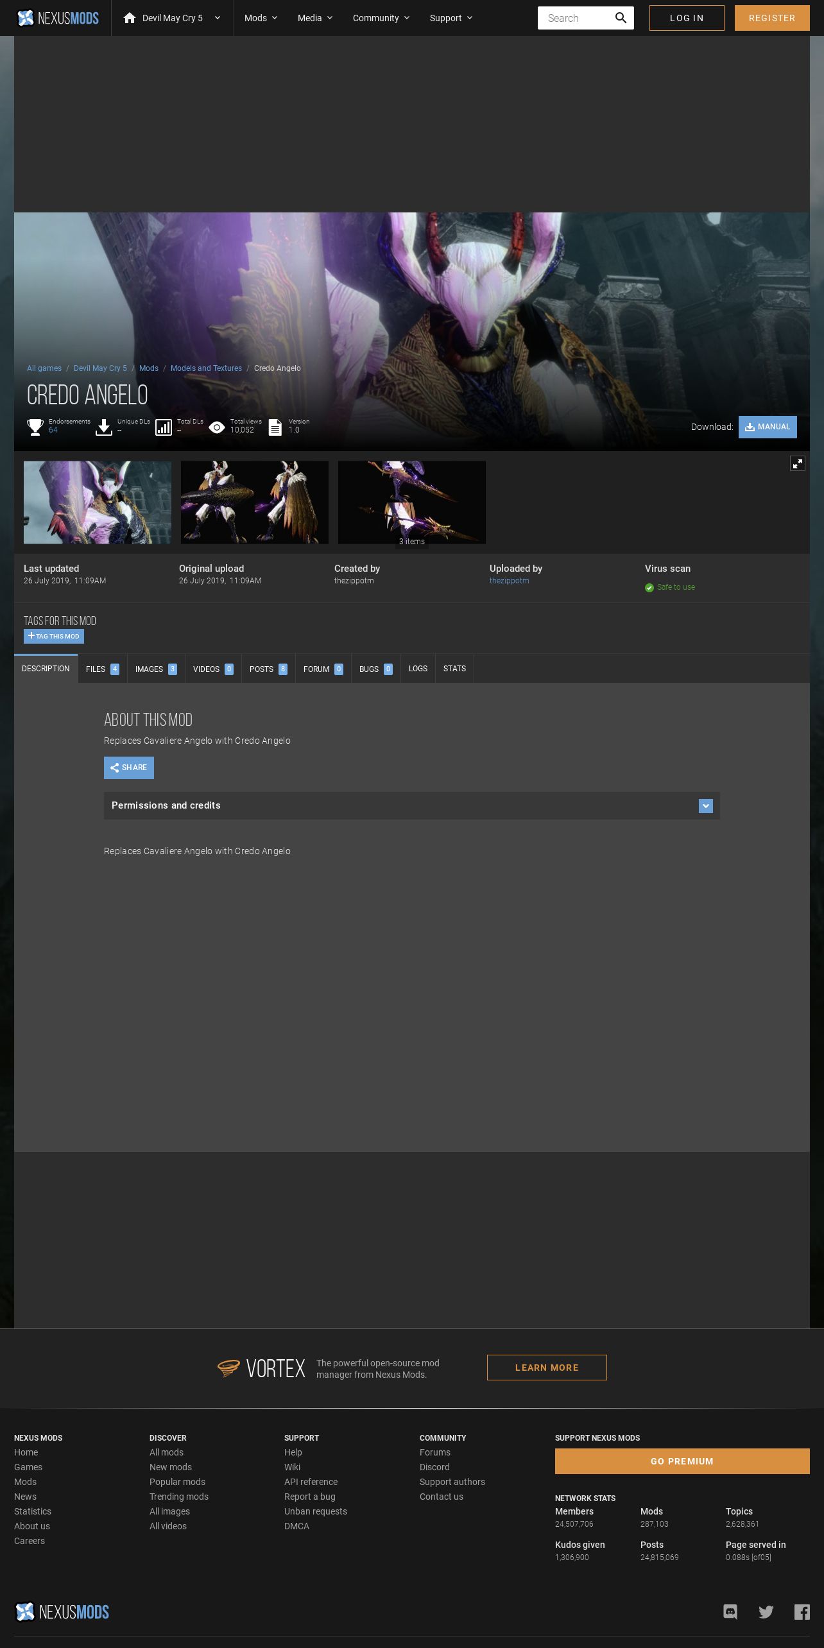Open the Support menu in header
Image resolution: width=824 pixels, height=1648 pixels.
[x=451, y=18]
